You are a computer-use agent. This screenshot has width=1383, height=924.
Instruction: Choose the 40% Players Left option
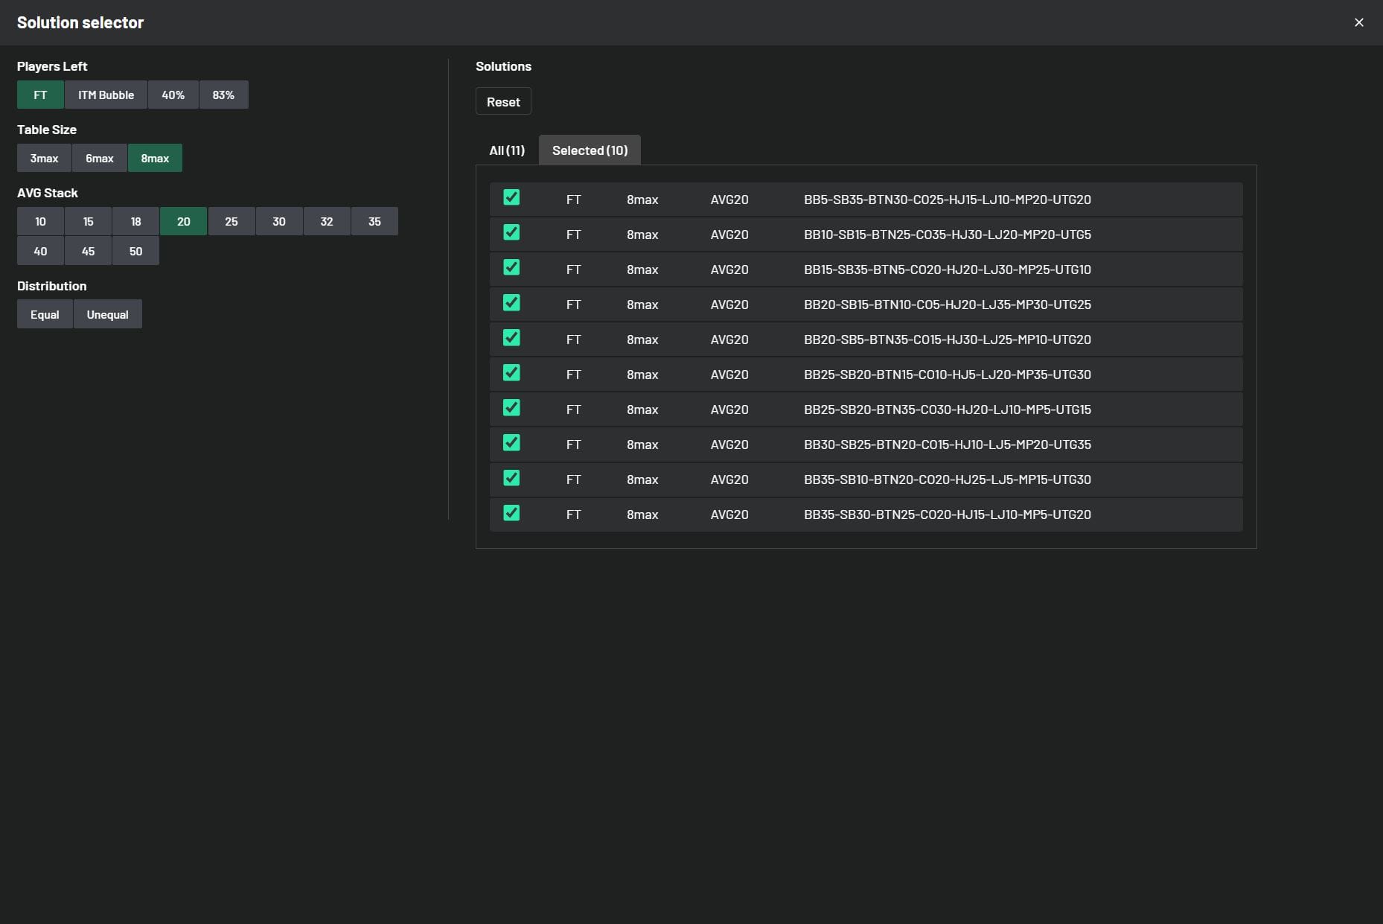coord(173,95)
